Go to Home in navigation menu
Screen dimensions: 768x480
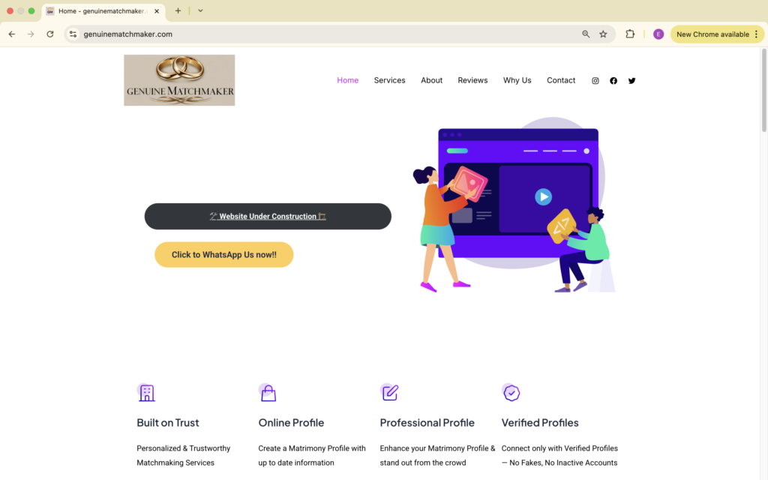pyautogui.click(x=348, y=80)
